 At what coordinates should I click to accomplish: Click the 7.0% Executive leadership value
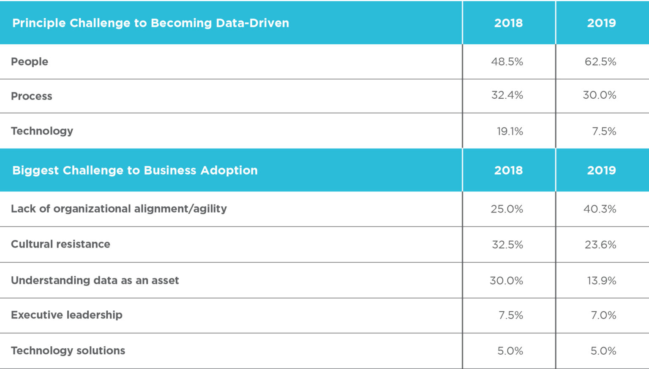point(603,315)
